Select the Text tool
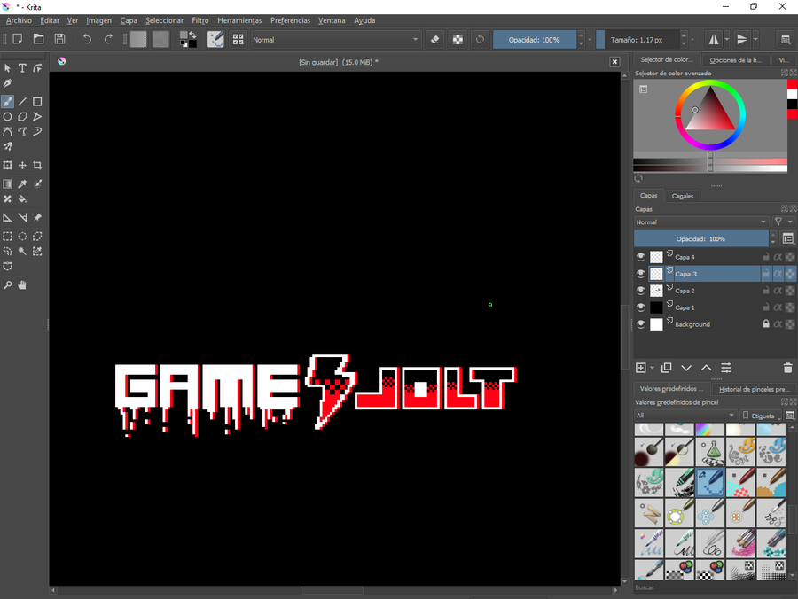 [x=22, y=67]
